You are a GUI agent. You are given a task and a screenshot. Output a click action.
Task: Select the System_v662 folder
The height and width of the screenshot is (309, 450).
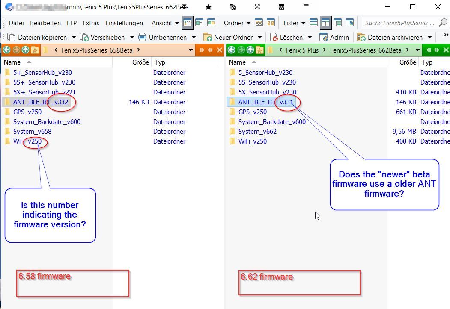[257, 132]
